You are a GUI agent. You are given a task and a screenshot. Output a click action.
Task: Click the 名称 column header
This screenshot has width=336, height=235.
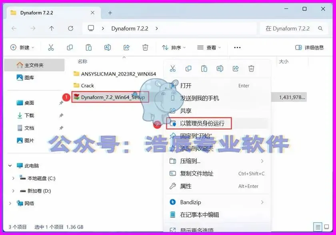click(x=82, y=62)
